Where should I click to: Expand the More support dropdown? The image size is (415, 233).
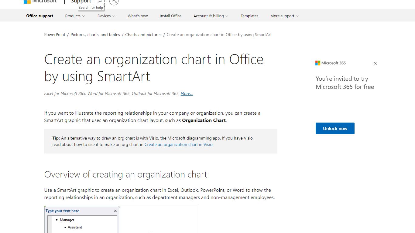click(x=284, y=16)
